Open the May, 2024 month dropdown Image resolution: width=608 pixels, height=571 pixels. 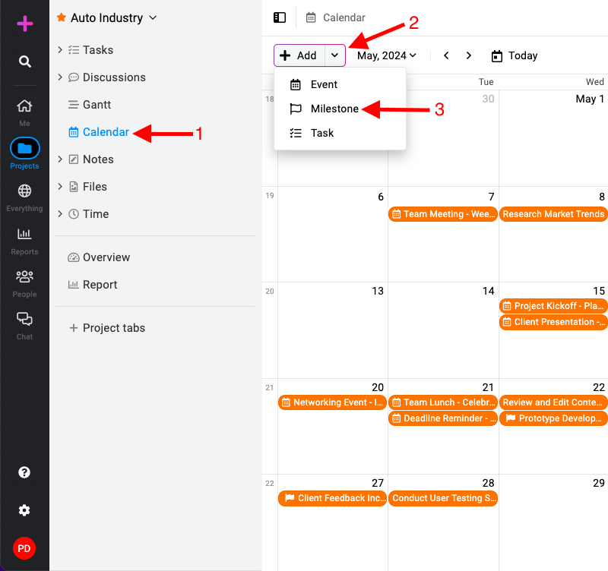coord(387,55)
